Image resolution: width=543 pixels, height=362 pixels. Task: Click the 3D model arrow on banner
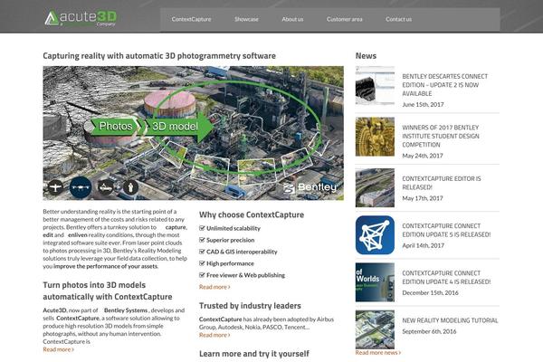(178, 127)
